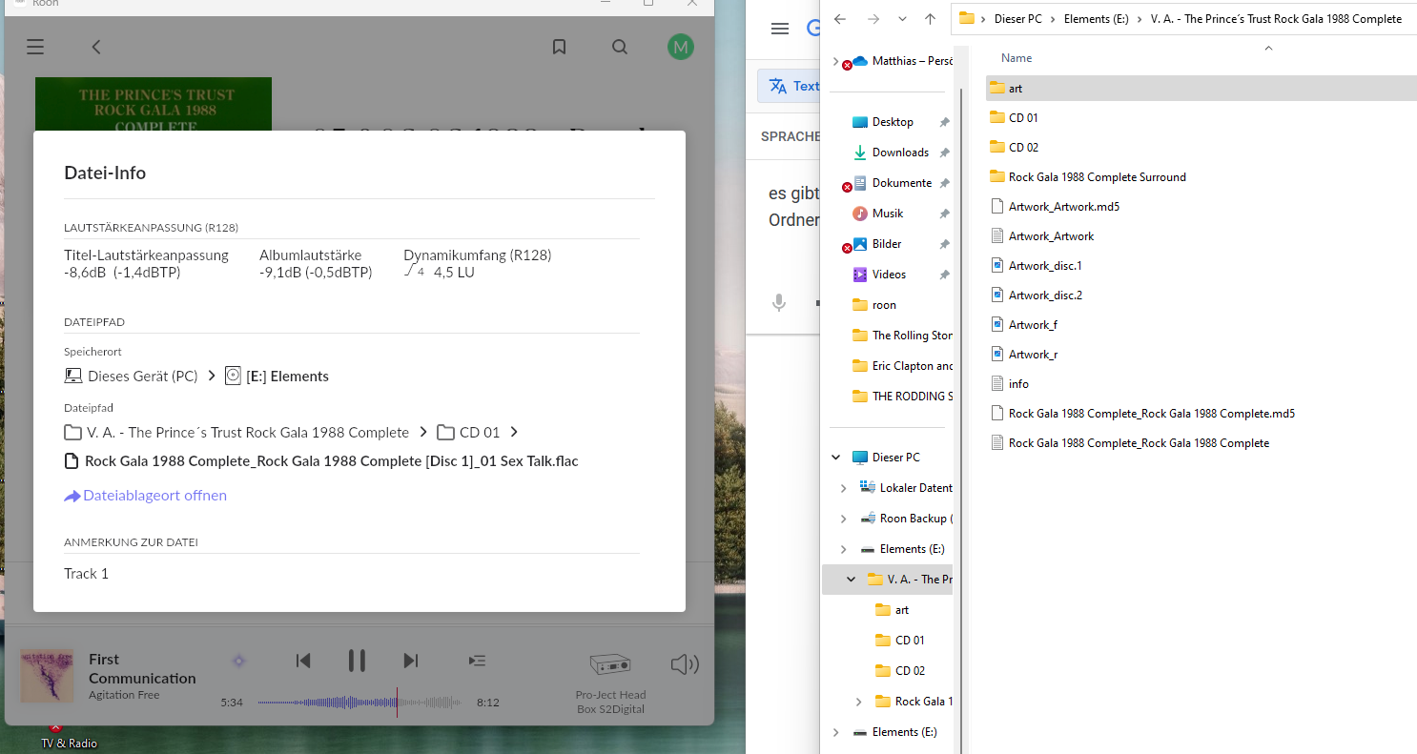Open recent locations dropdown in Explorer

902,19
